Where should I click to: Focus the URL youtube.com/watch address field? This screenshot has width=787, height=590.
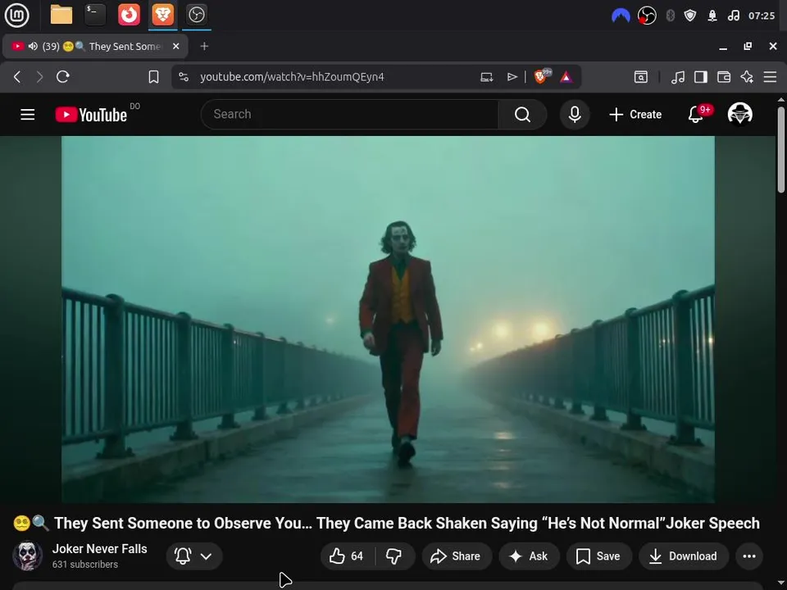point(292,77)
